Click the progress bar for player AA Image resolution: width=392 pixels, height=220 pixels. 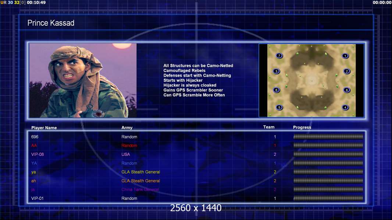(328, 145)
